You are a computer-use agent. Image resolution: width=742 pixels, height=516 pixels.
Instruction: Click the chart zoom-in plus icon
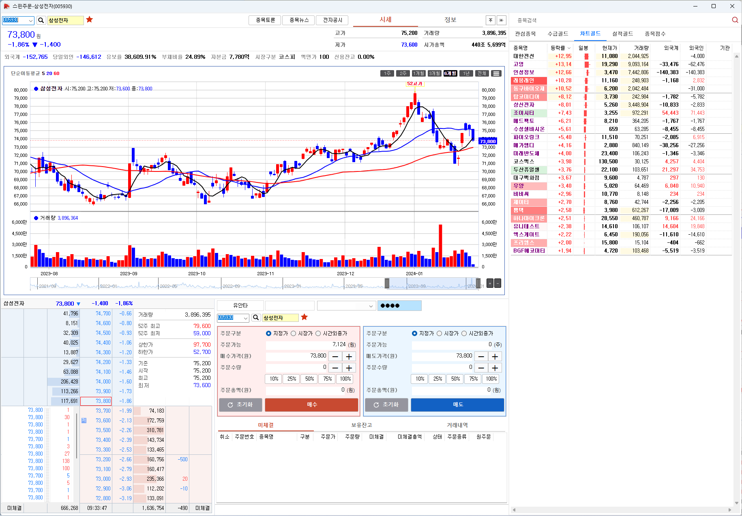point(490,283)
